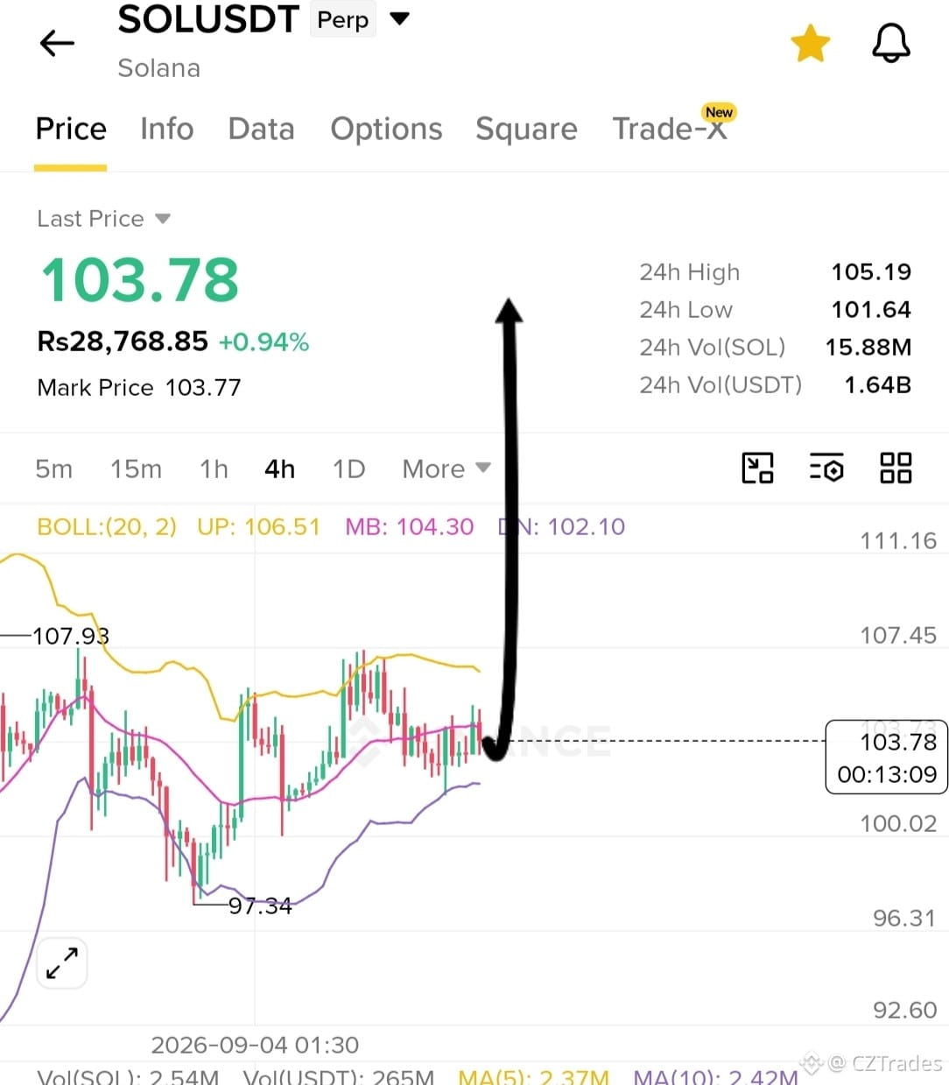This screenshot has height=1085, width=949.
Task: Expand the More timeframes dropdown
Action: (x=446, y=469)
